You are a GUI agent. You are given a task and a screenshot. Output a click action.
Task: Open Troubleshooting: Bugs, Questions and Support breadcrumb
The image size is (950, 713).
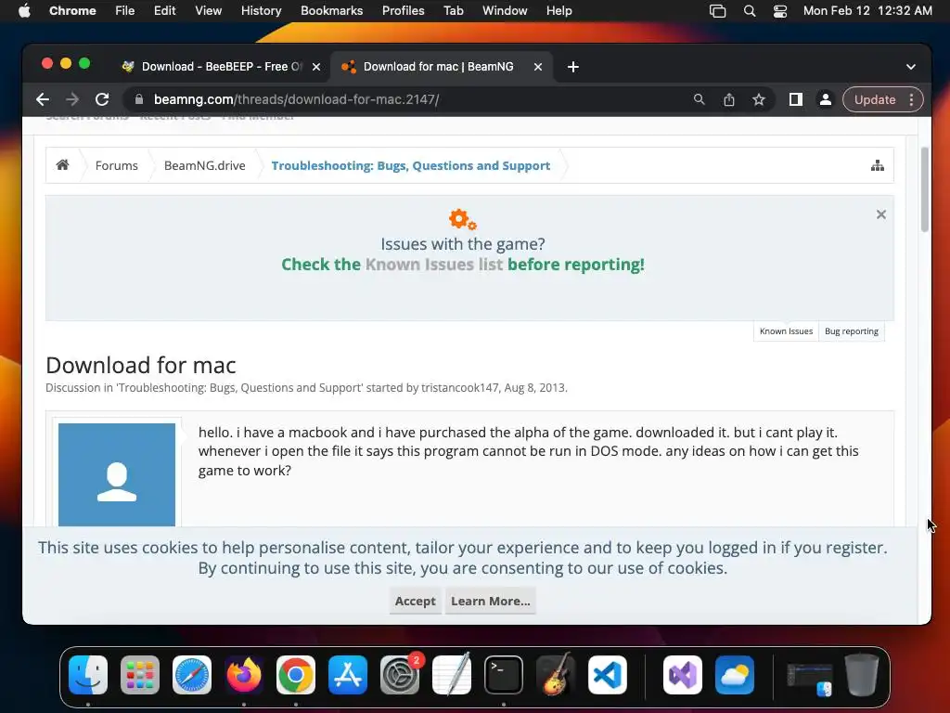pyautogui.click(x=411, y=165)
